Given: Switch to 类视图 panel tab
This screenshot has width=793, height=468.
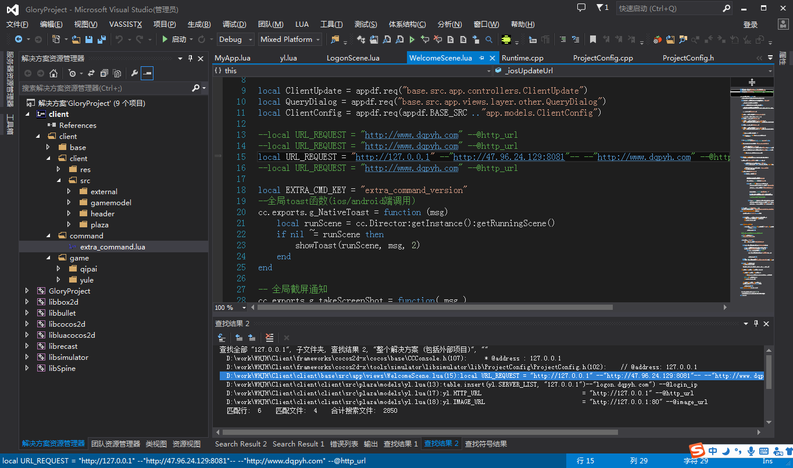Looking at the screenshot, I should (x=156, y=444).
